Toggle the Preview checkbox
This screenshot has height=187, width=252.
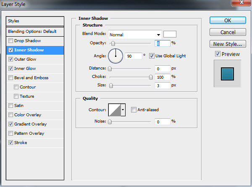coord(218,54)
